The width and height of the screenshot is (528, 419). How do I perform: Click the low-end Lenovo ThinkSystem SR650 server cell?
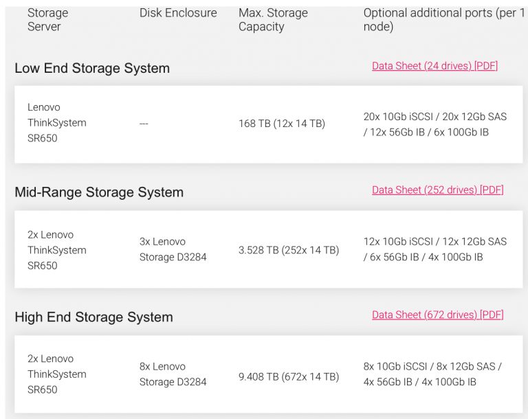[x=57, y=123]
